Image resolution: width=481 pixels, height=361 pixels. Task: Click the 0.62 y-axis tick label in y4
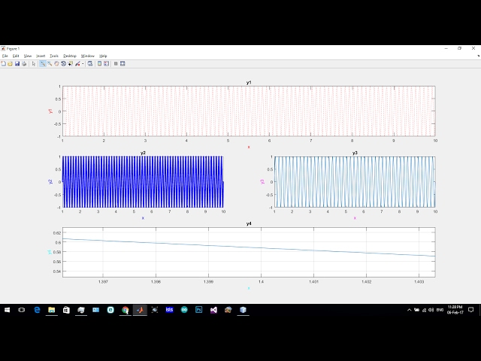[x=57, y=232]
